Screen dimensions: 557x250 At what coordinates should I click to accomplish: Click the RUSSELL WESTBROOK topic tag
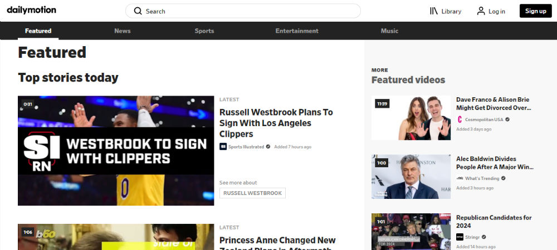(252, 193)
